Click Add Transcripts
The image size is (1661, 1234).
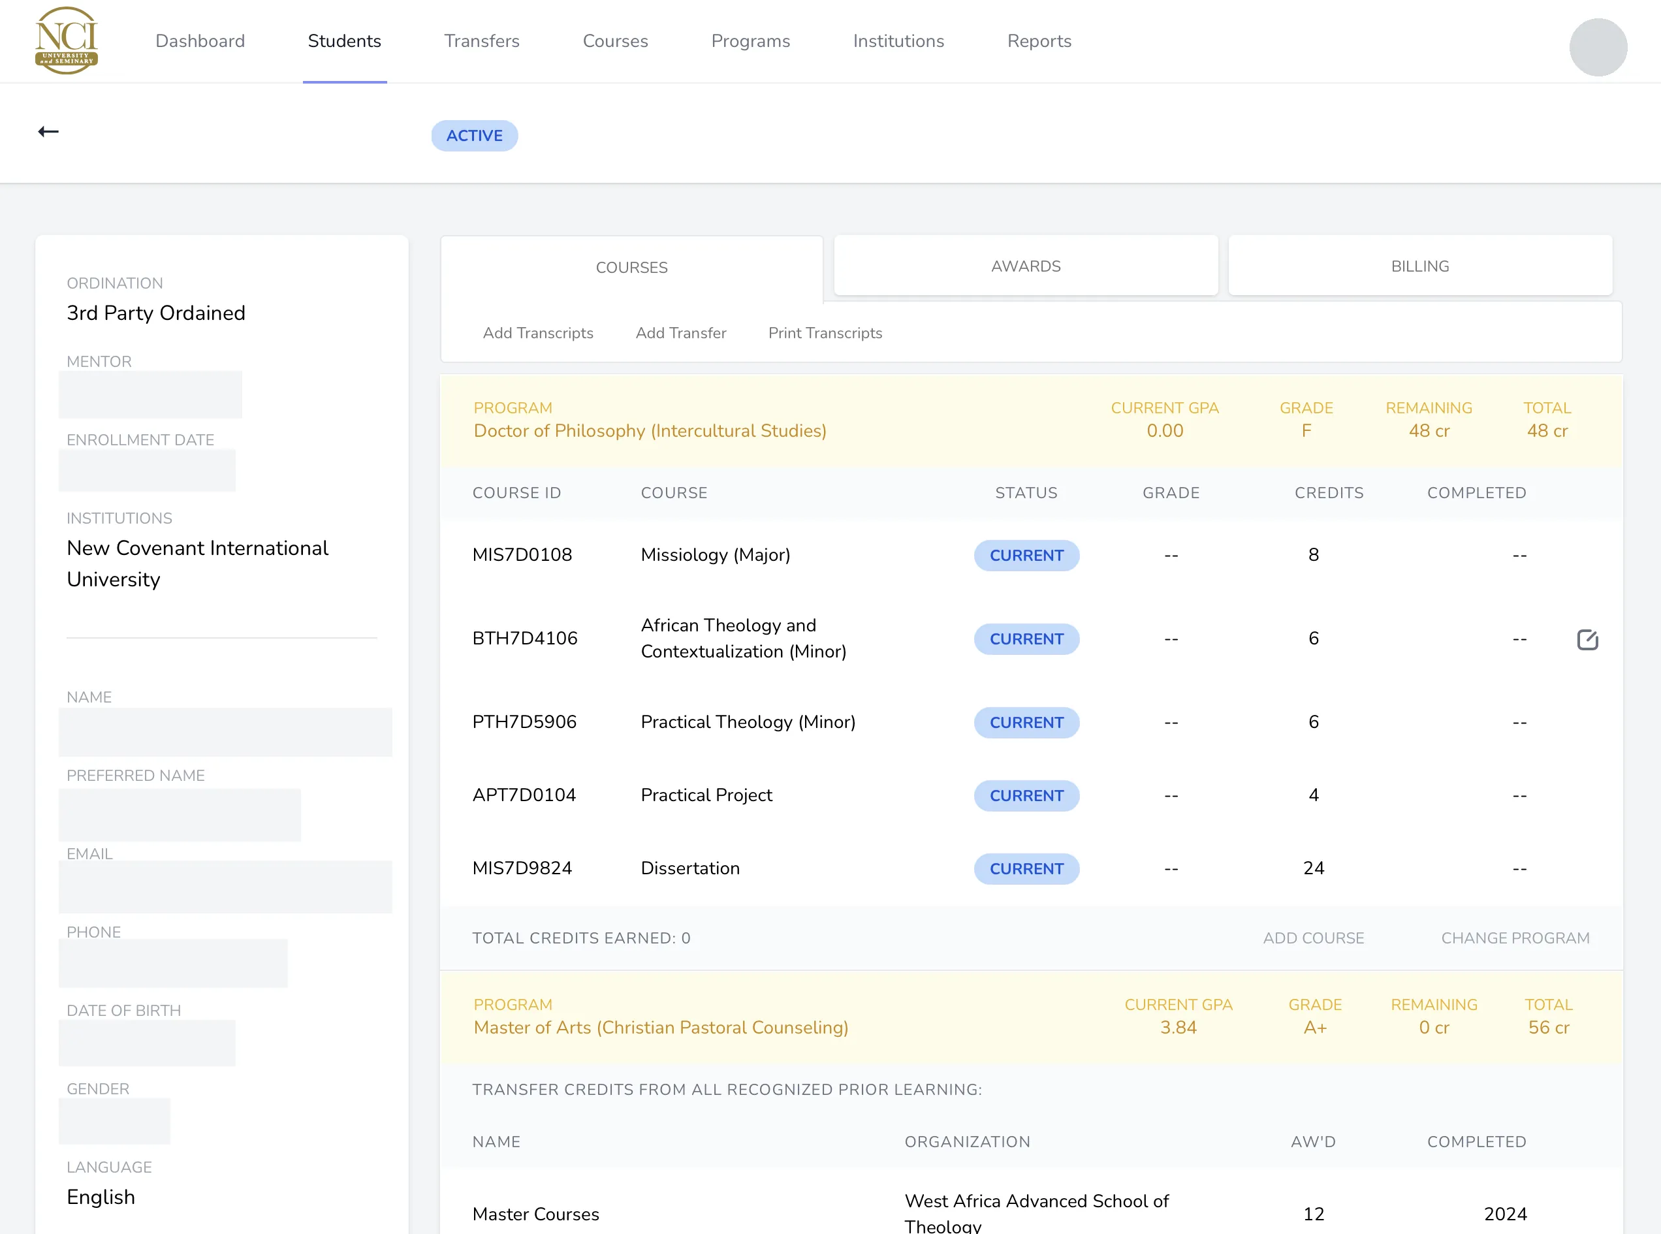pos(538,333)
